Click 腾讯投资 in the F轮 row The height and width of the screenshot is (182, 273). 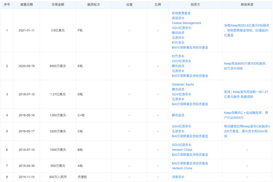[x=178, y=33]
